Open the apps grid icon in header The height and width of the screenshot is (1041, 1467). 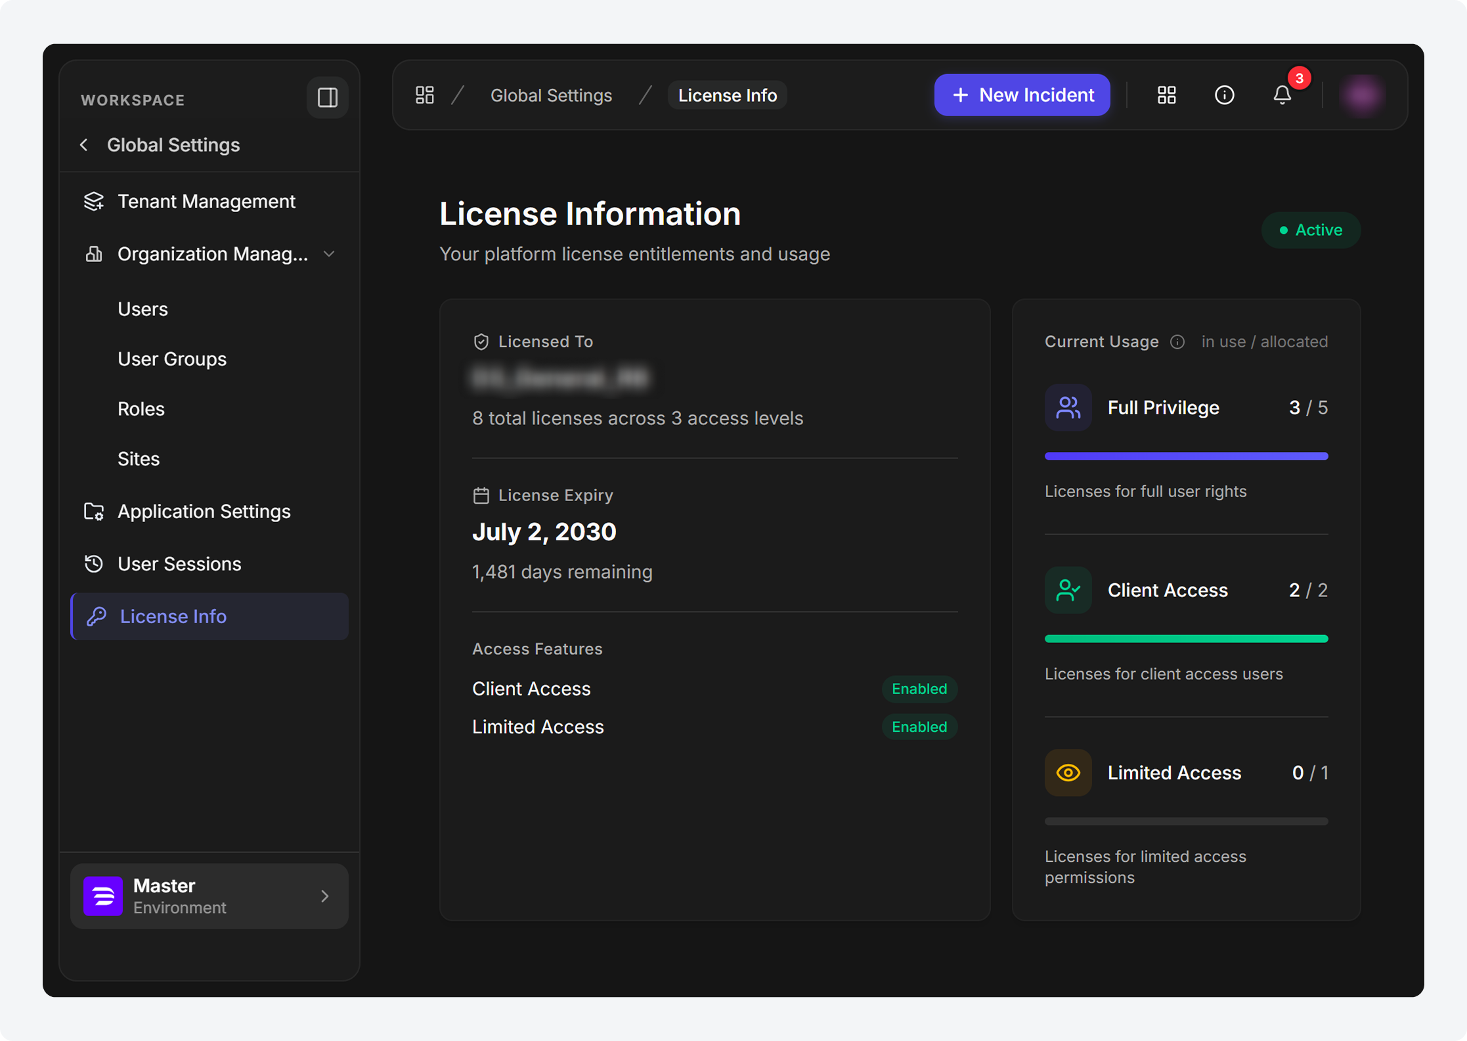(1166, 95)
